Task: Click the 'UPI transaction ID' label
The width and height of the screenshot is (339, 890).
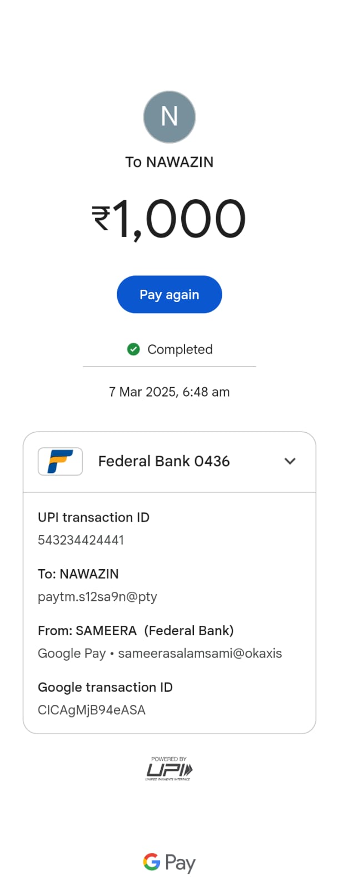Action: tap(93, 517)
